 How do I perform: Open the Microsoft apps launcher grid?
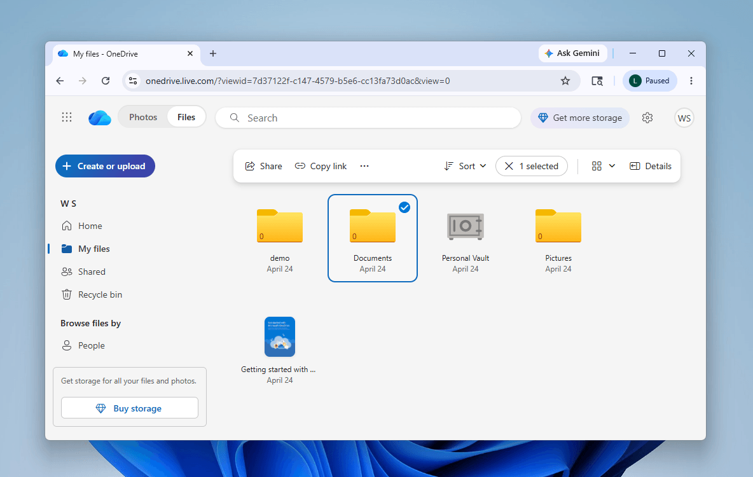click(x=67, y=117)
